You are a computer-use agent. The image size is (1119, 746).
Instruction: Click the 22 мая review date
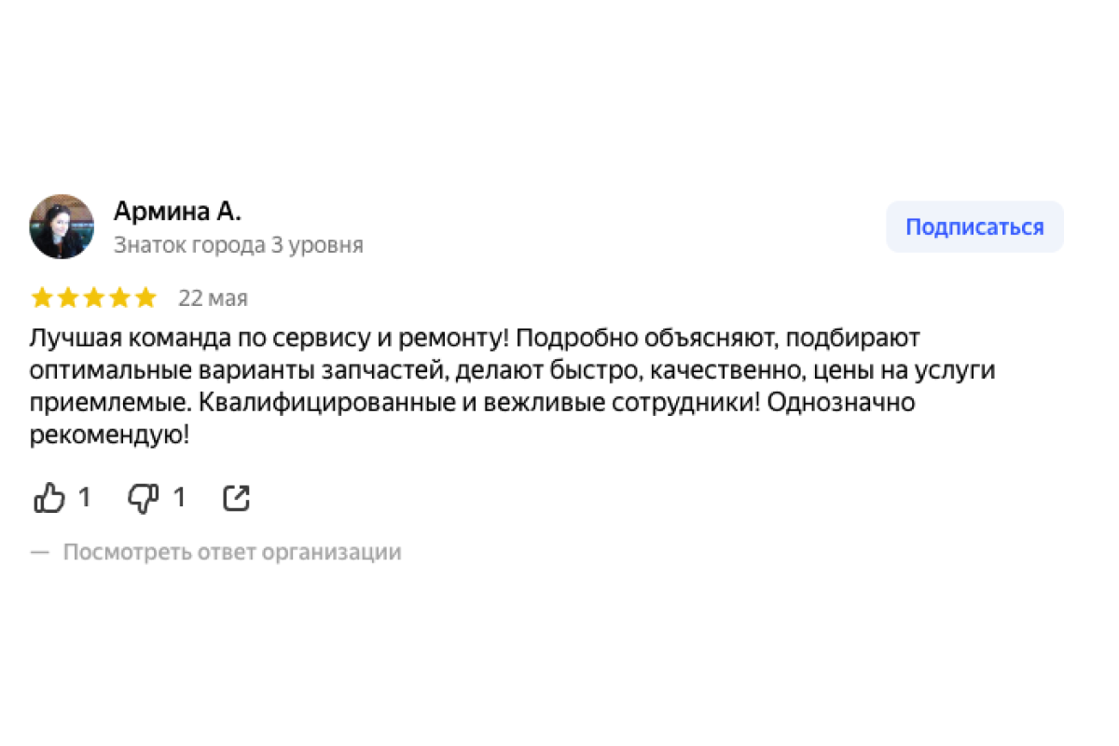[213, 298]
